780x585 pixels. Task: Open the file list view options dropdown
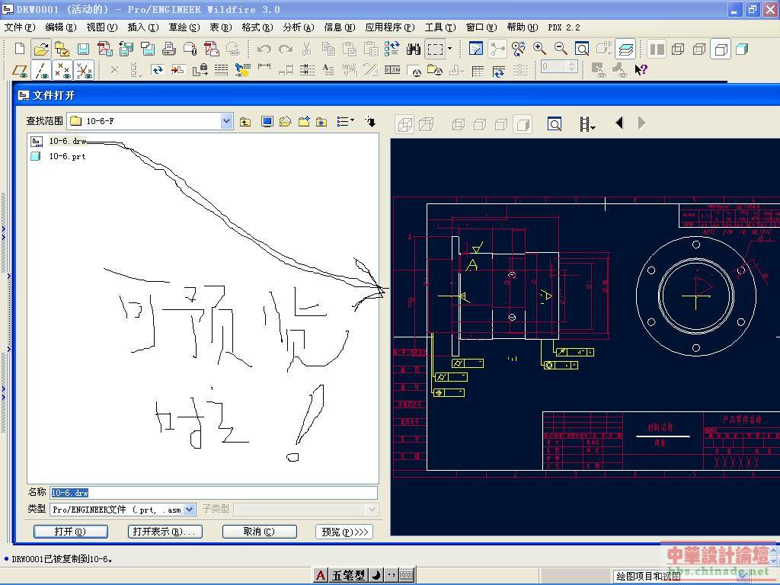coord(346,122)
